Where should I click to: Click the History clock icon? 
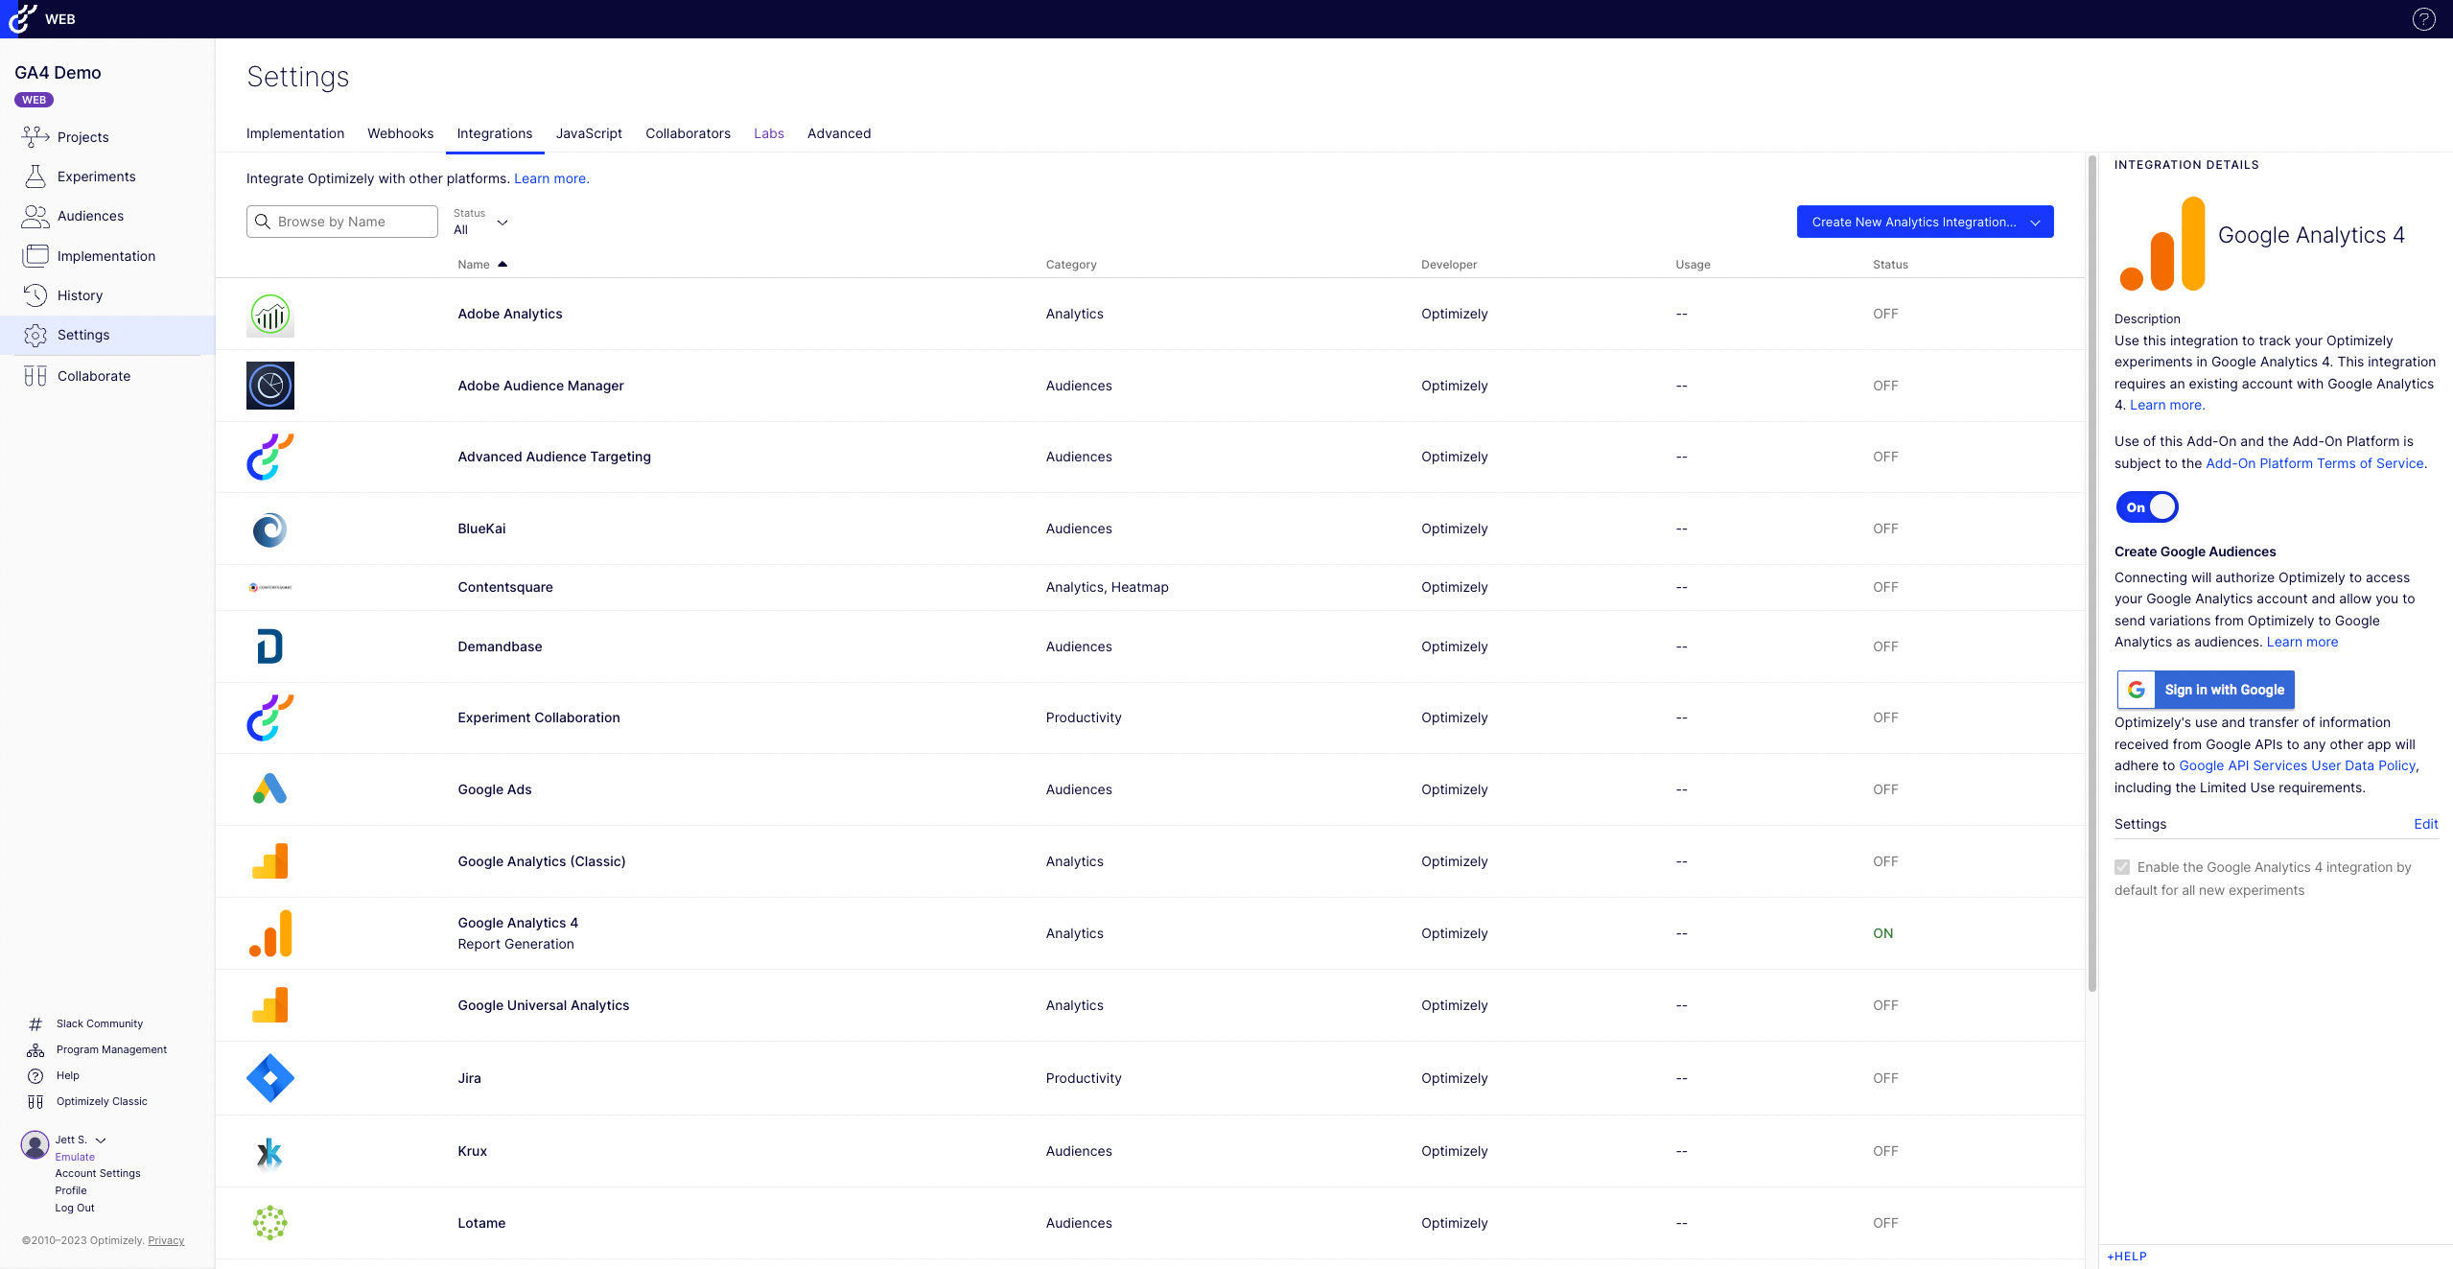[35, 295]
